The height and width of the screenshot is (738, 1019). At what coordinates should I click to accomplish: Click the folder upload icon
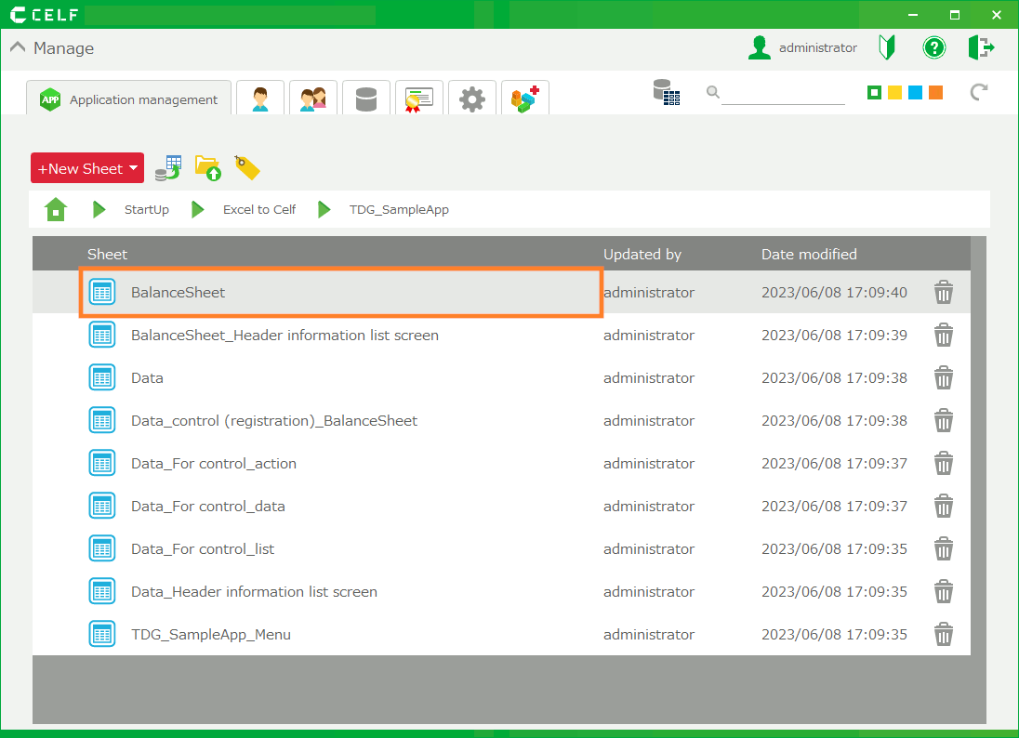207,167
